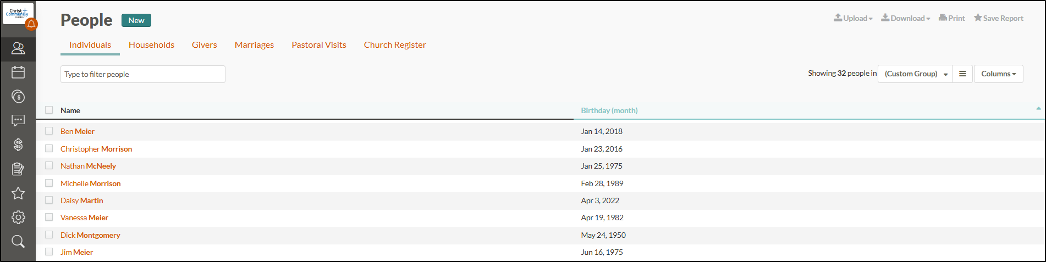Open the People icon in sidebar
Screen dimensions: 1046x262
[18, 48]
